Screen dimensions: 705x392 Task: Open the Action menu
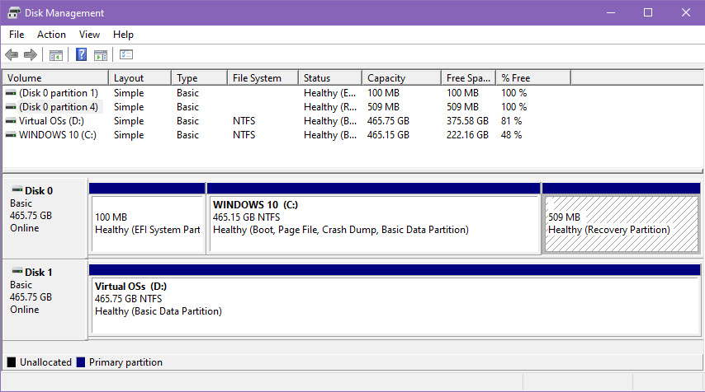(x=51, y=35)
